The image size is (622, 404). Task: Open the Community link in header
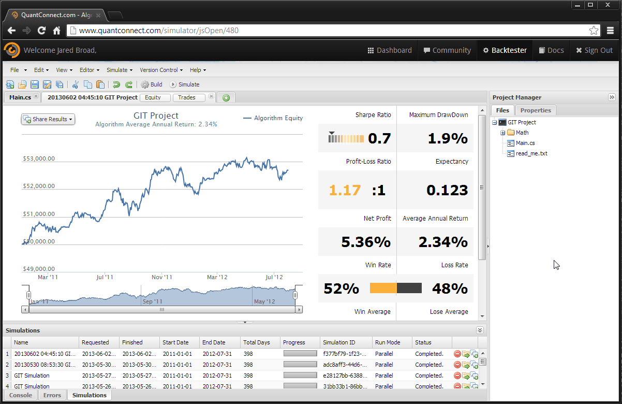[447, 50]
